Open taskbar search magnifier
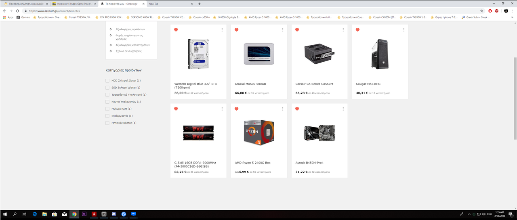This screenshot has height=220, width=517. click(x=15, y=214)
